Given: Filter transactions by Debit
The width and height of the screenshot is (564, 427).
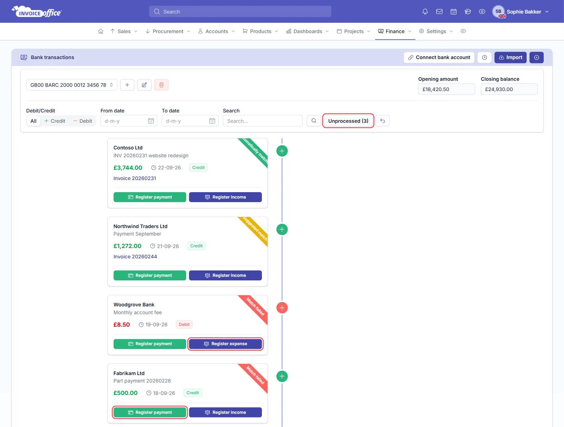Looking at the screenshot, I should (x=83, y=121).
